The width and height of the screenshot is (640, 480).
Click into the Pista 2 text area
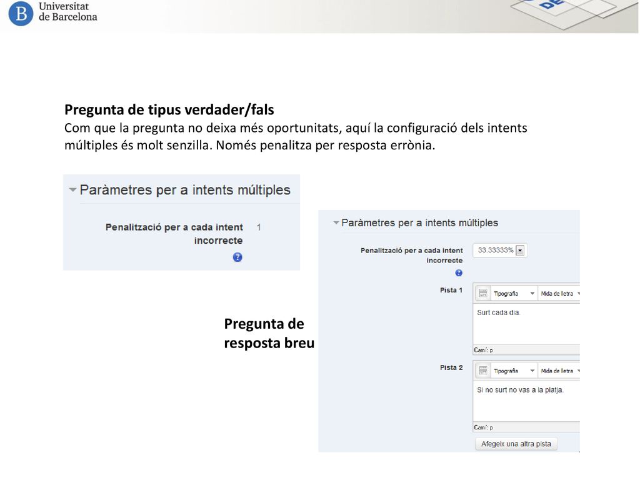526,401
